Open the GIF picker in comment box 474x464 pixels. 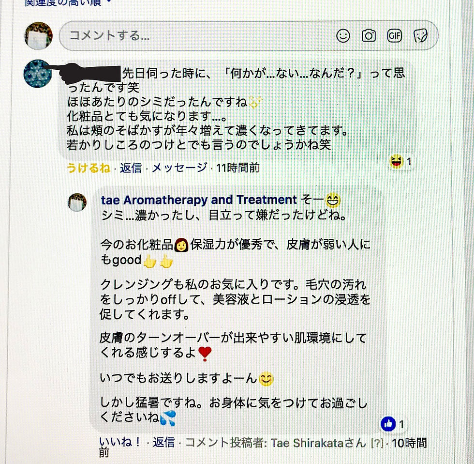(x=395, y=36)
